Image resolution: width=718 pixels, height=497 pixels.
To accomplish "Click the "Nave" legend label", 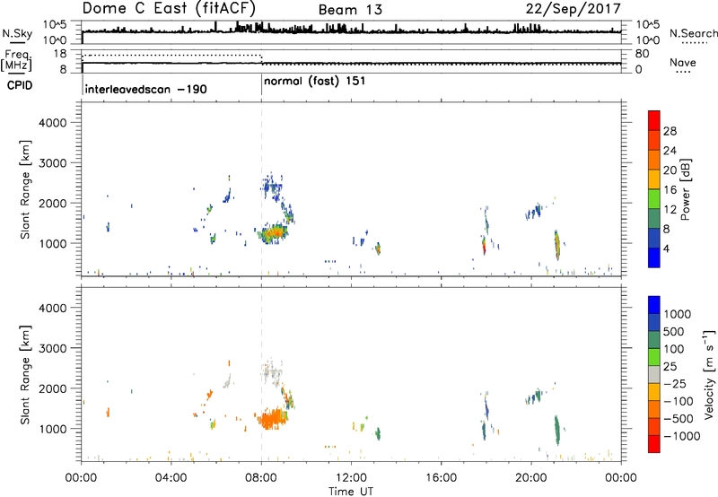I will 683,63.
